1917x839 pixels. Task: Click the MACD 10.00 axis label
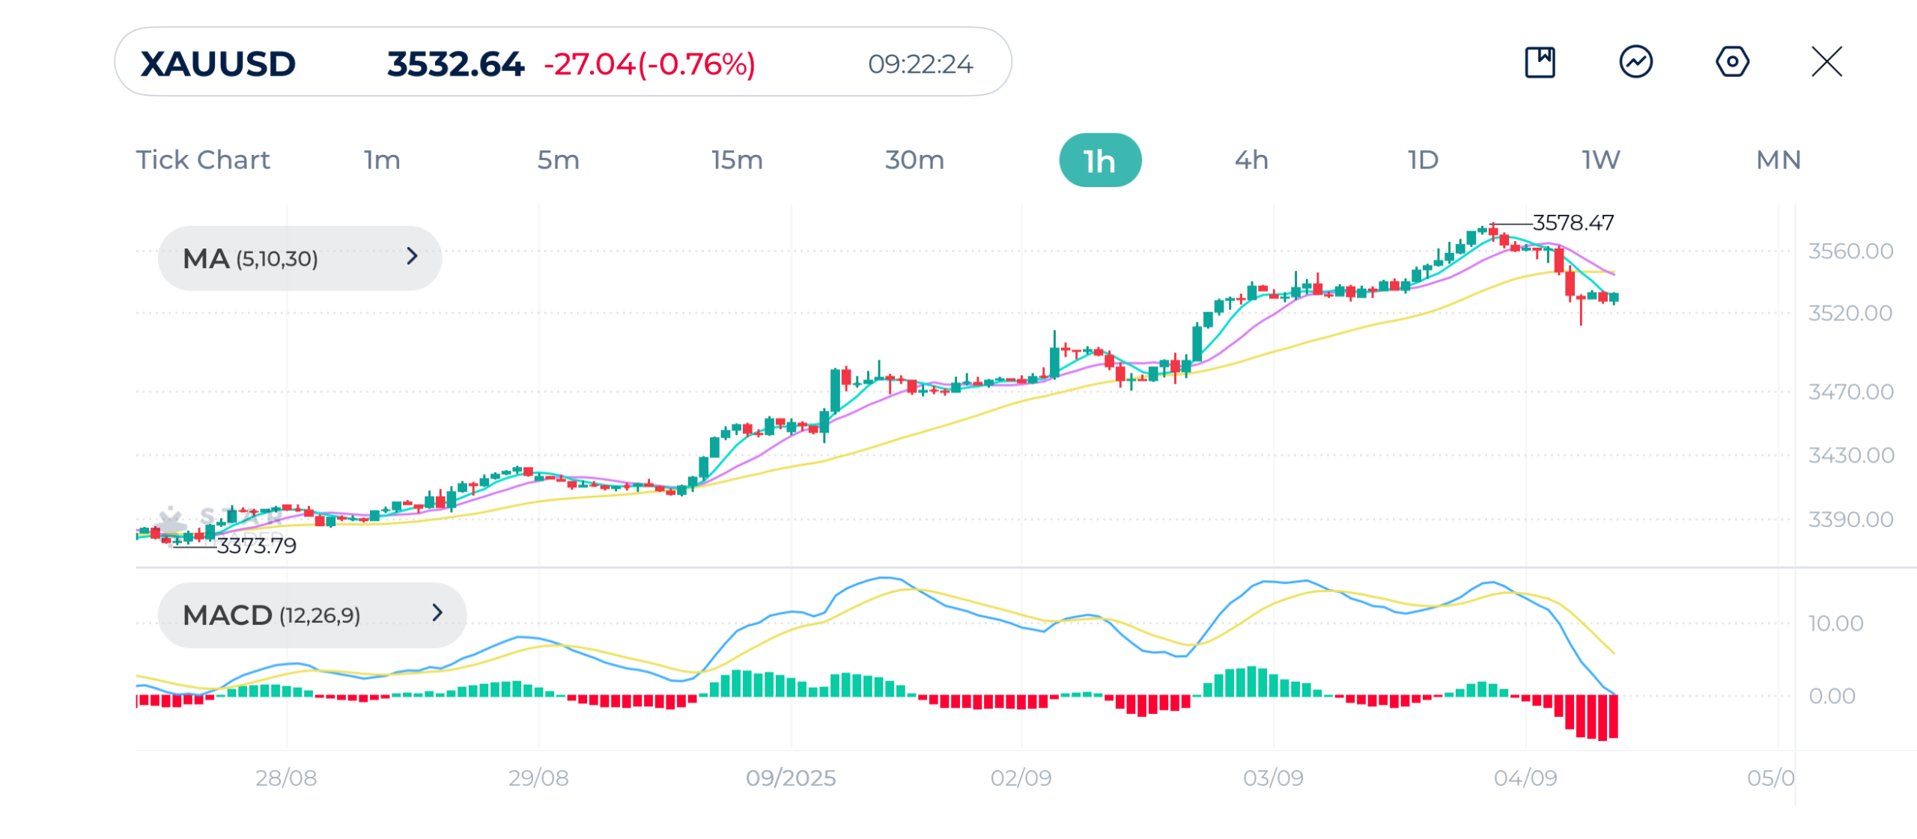1835,623
